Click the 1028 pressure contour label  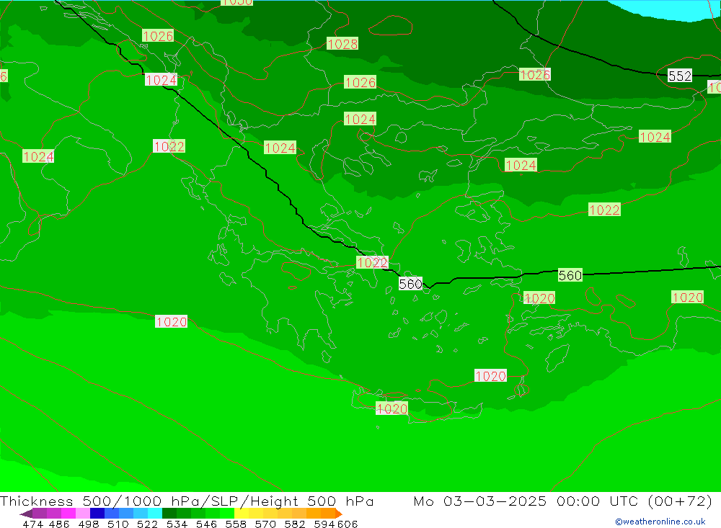342,44
